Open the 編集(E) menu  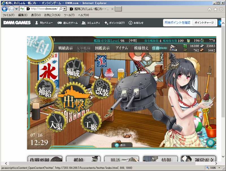[23, 15]
